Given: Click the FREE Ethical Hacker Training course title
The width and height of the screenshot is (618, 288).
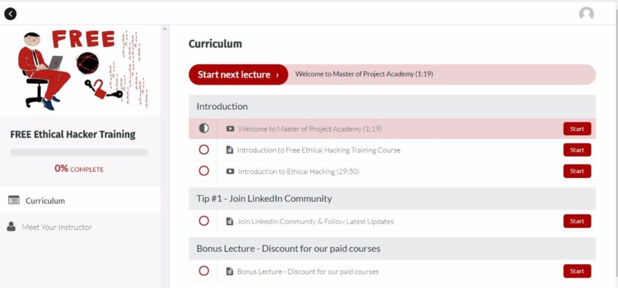Looking at the screenshot, I should click(x=73, y=134).
